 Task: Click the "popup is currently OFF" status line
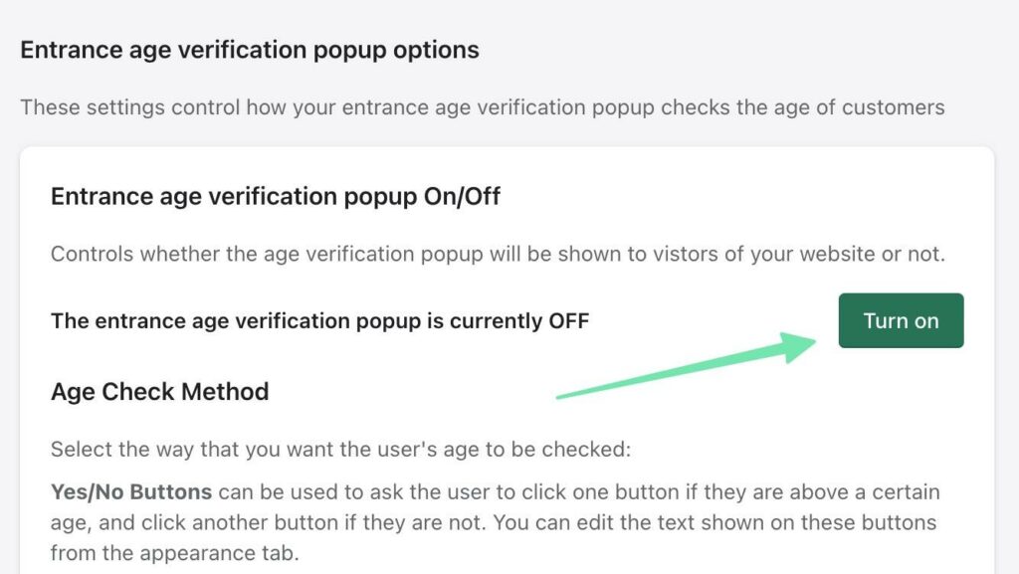319,321
